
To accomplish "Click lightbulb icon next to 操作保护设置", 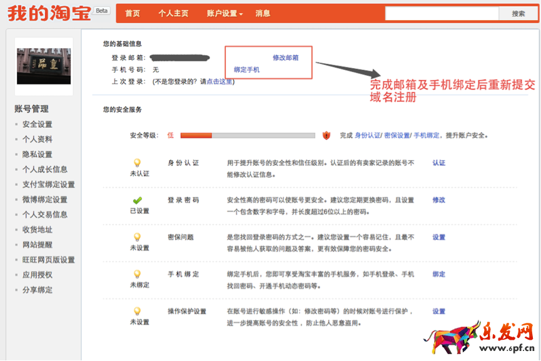I will point(138,311).
